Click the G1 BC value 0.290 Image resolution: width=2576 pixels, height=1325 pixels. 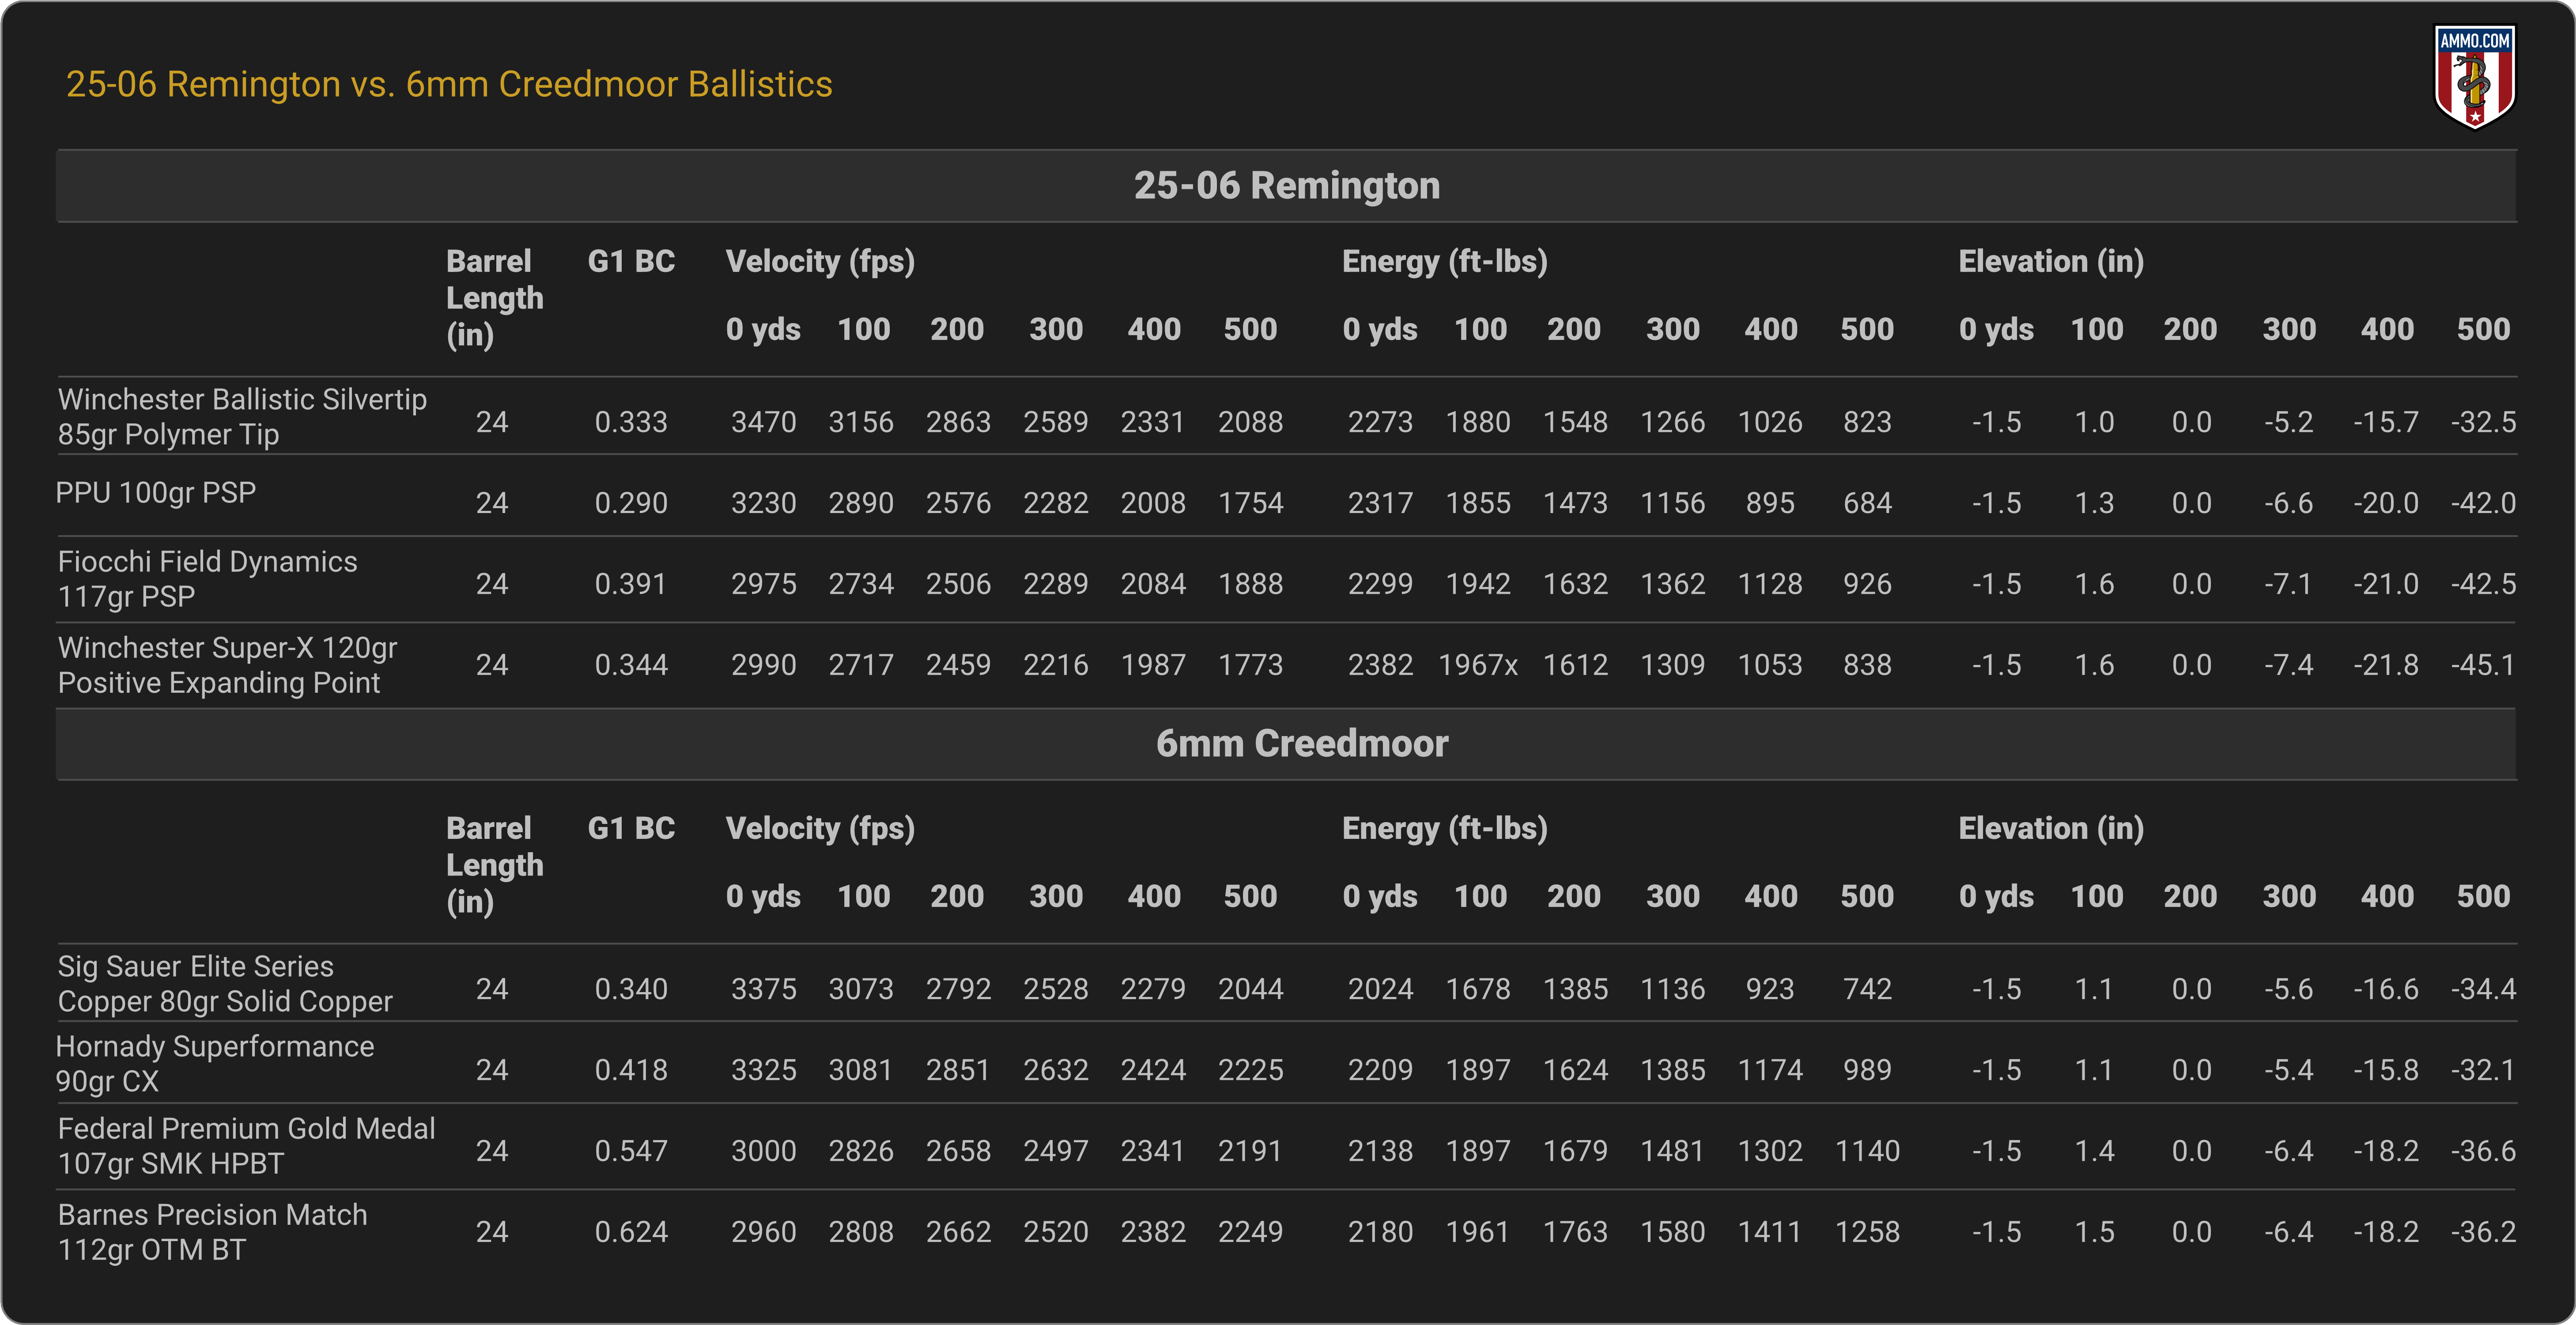[631, 503]
